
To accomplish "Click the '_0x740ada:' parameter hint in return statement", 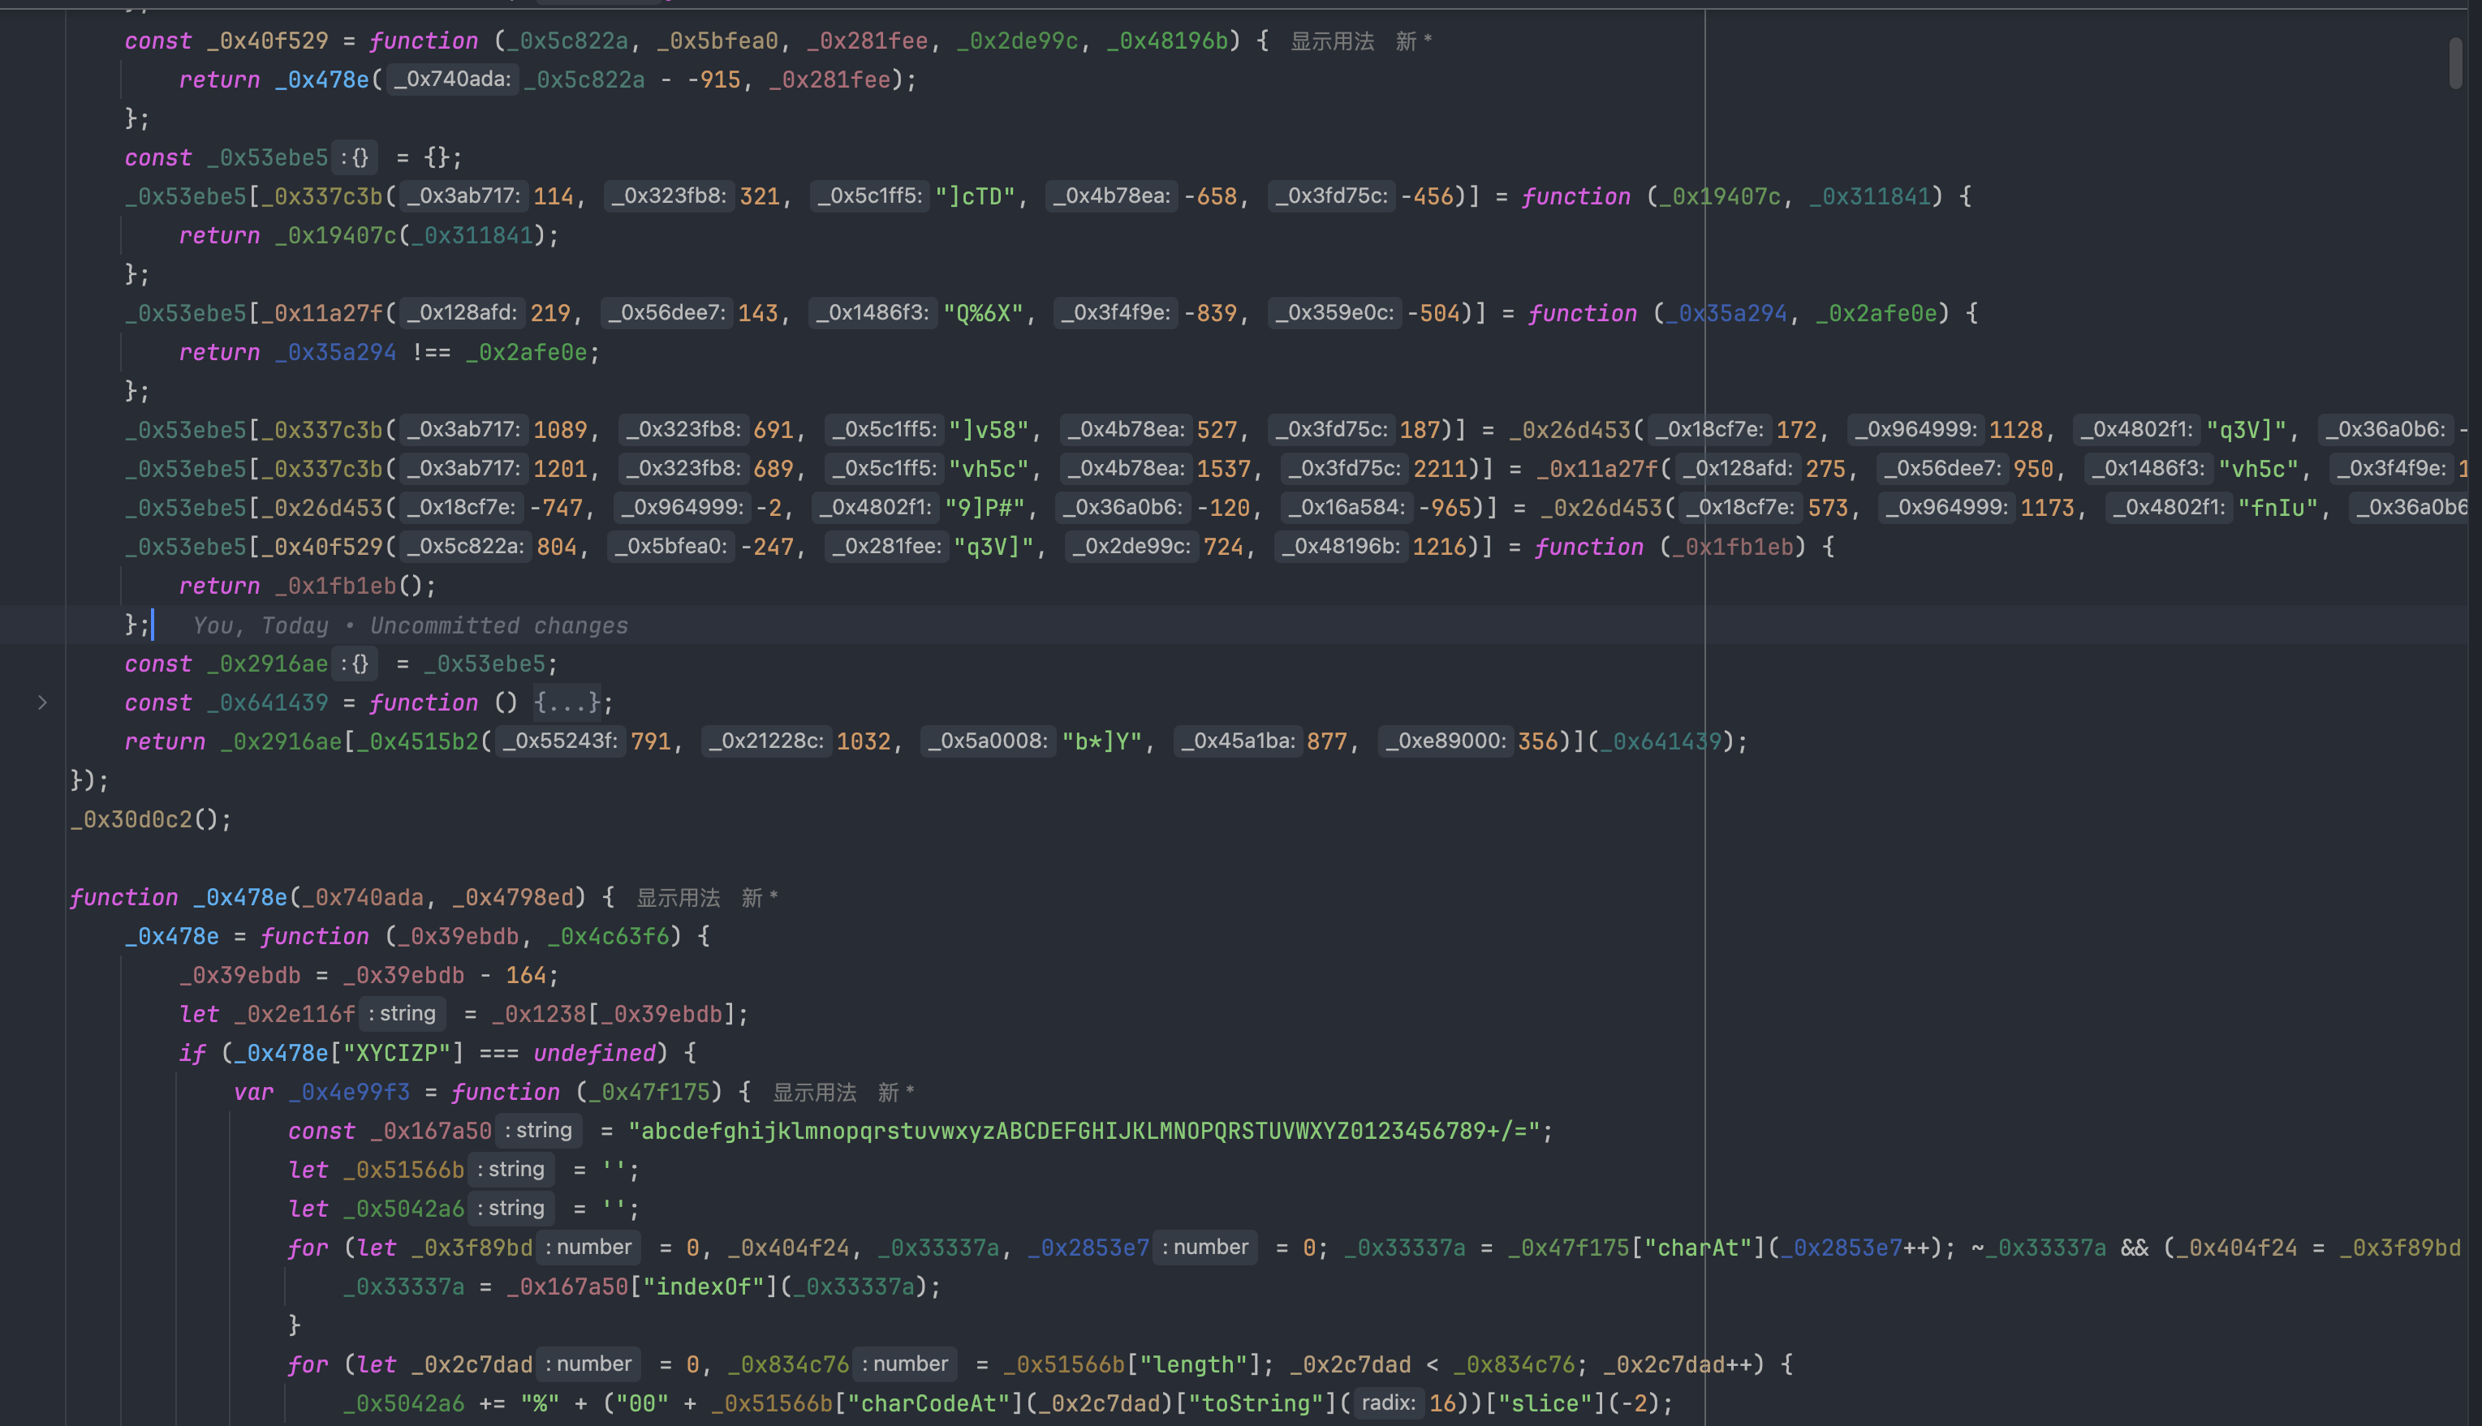I will coord(452,79).
